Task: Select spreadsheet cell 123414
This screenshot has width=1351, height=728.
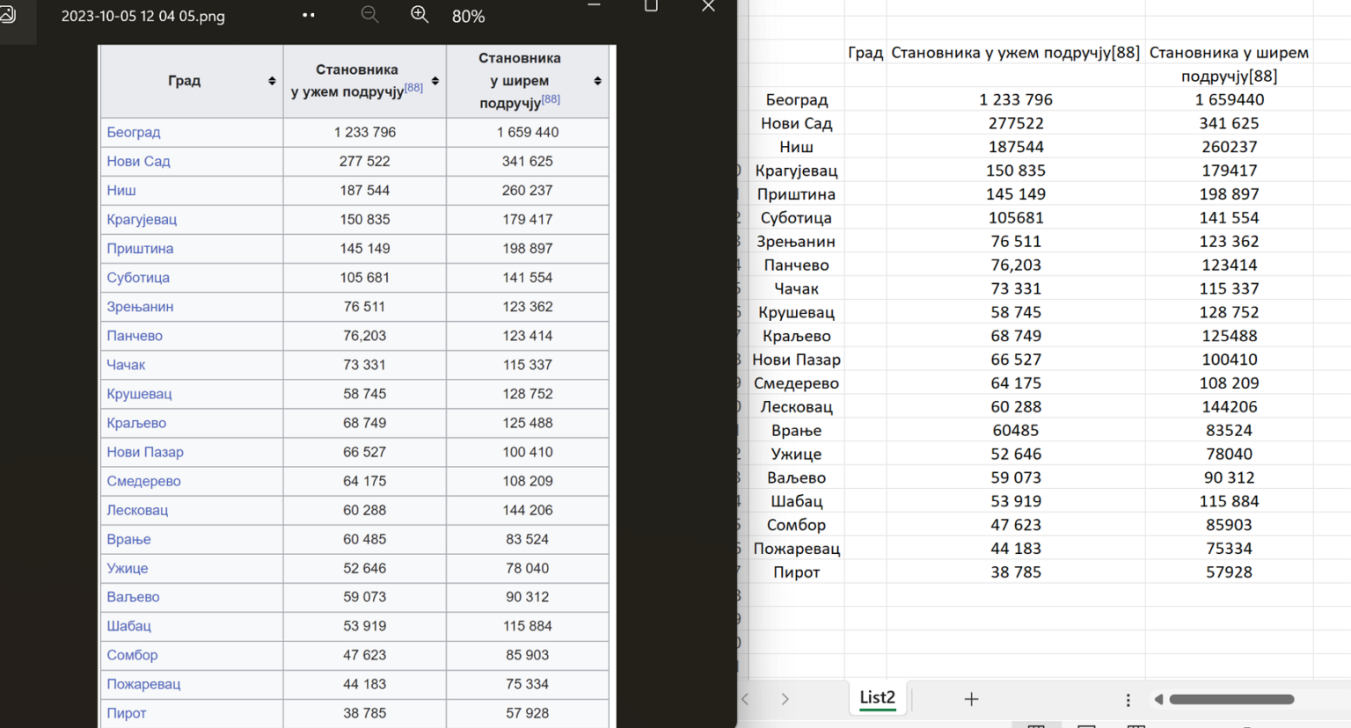Action: click(x=1229, y=266)
